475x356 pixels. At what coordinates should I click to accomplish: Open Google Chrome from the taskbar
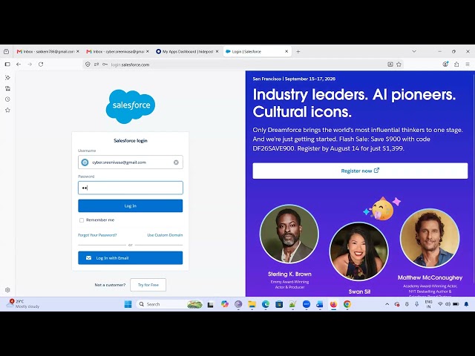pos(347,304)
